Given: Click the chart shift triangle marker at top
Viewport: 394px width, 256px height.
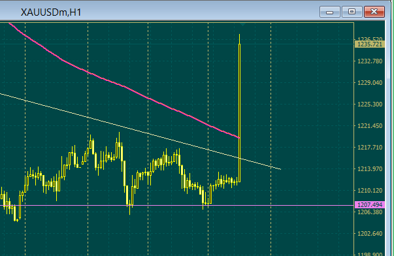Looking at the screenshot, I should click(242, 24).
